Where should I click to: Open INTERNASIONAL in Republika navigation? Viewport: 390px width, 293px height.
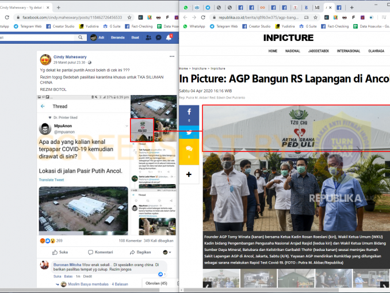click(x=349, y=51)
